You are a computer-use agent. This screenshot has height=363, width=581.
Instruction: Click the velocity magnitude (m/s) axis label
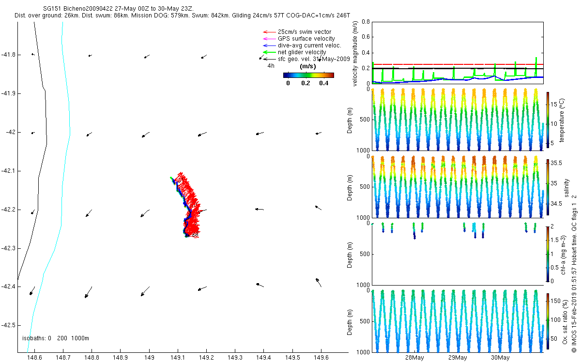coord(356,54)
